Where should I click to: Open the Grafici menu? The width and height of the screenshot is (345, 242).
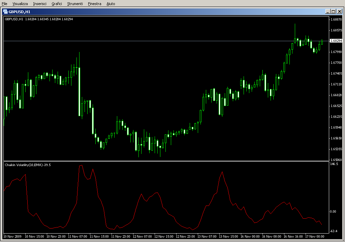(57, 4)
